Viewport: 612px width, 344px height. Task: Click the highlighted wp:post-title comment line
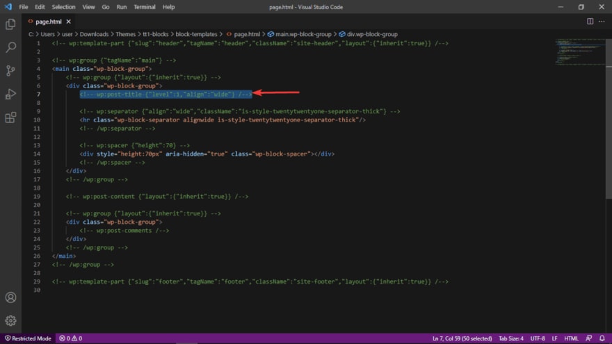[166, 95]
